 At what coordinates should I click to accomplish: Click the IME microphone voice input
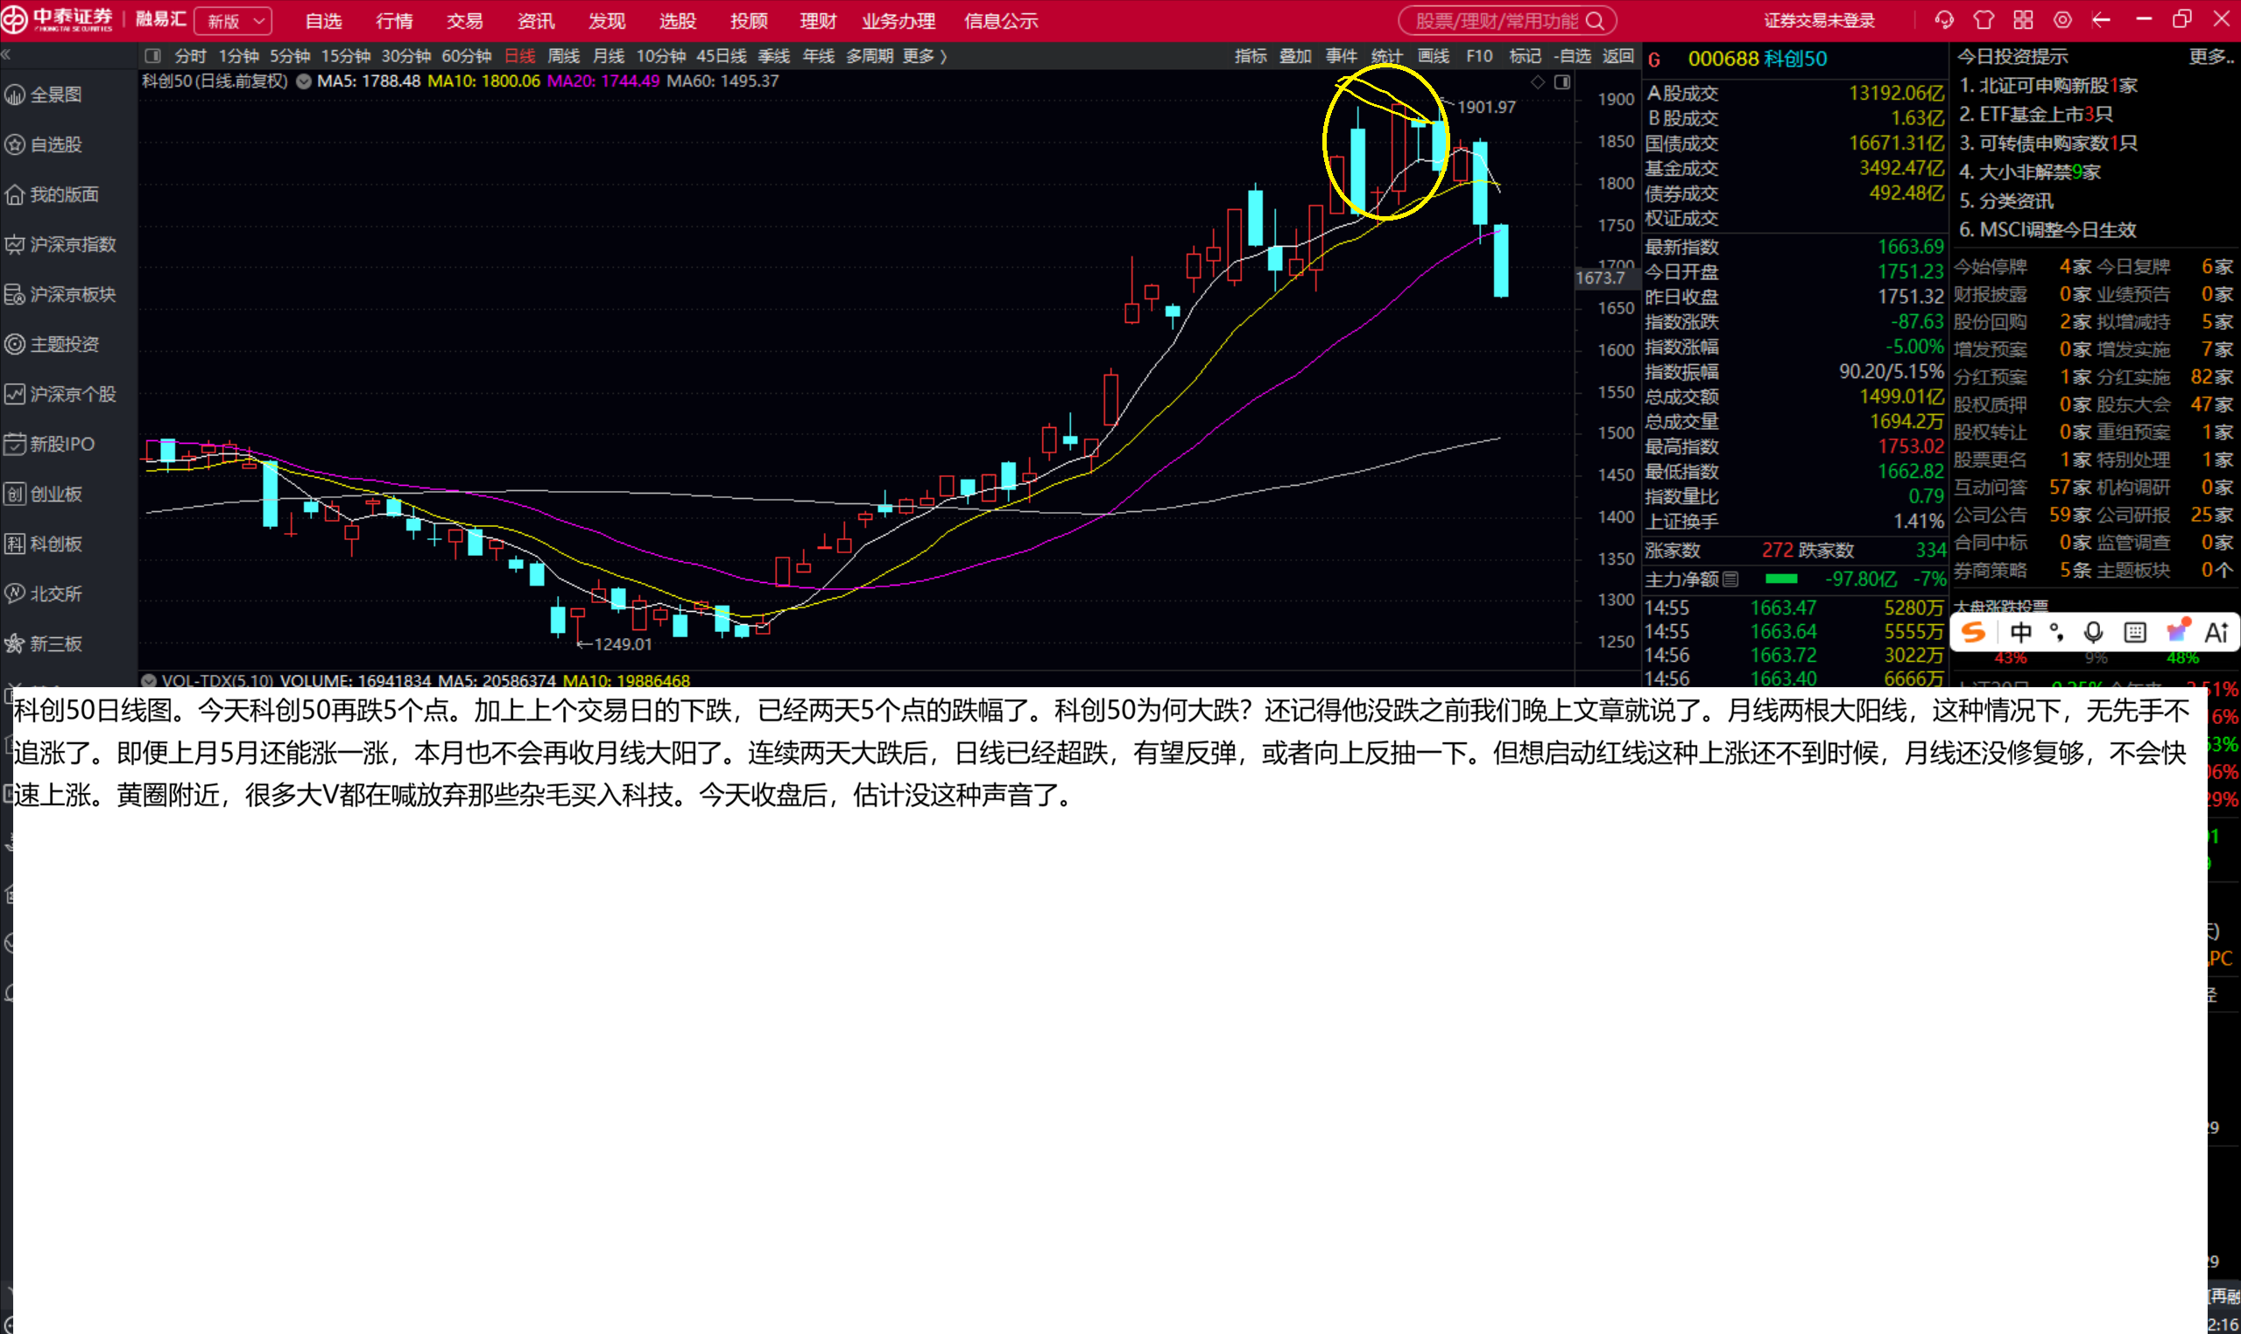tap(2095, 633)
